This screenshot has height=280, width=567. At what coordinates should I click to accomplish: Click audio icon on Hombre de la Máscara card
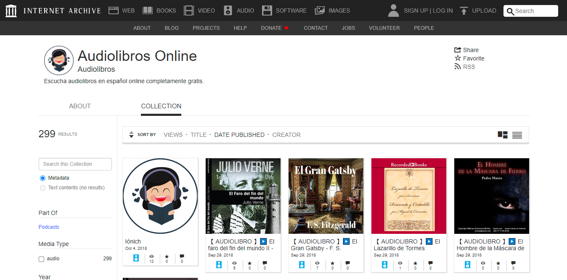(467, 265)
